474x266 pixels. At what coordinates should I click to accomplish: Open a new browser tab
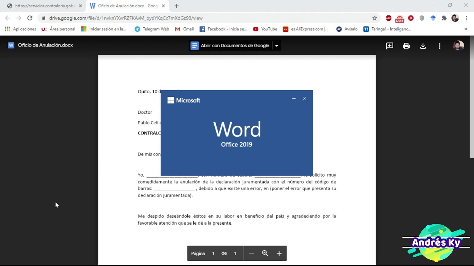tap(177, 6)
